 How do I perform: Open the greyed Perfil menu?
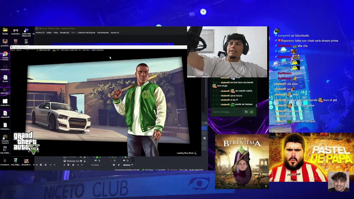pos(73,33)
